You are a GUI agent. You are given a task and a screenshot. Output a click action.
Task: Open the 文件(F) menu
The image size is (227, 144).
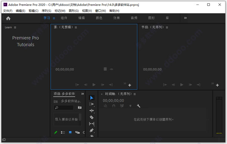(x=8, y=11)
